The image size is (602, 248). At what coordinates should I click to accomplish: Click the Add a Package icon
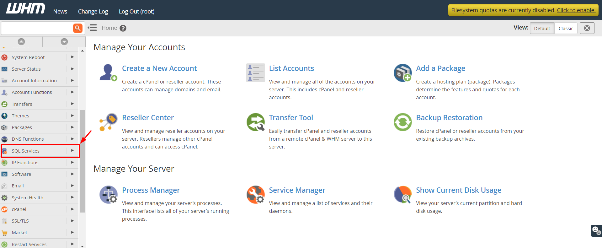[402, 73]
